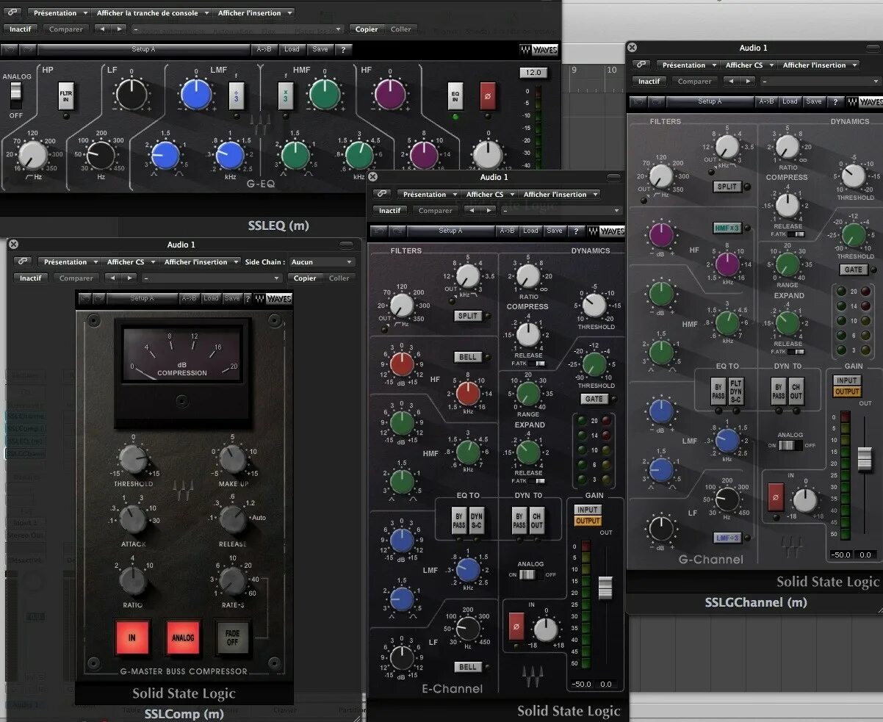Open Setup A menu in SSLEQ toolbar
Image resolution: width=883 pixels, height=722 pixels.
click(144, 49)
